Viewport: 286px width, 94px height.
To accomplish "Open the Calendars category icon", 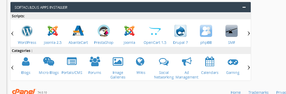I will [210, 61].
